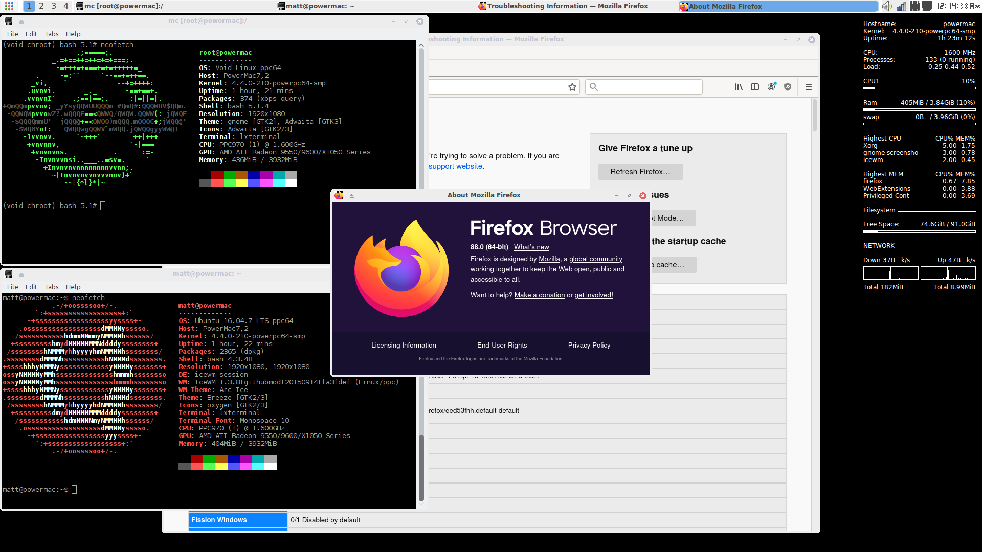Open Edit menu in matt@powermac terminal
The width and height of the screenshot is (982, 552).
(x=32, y=287)
